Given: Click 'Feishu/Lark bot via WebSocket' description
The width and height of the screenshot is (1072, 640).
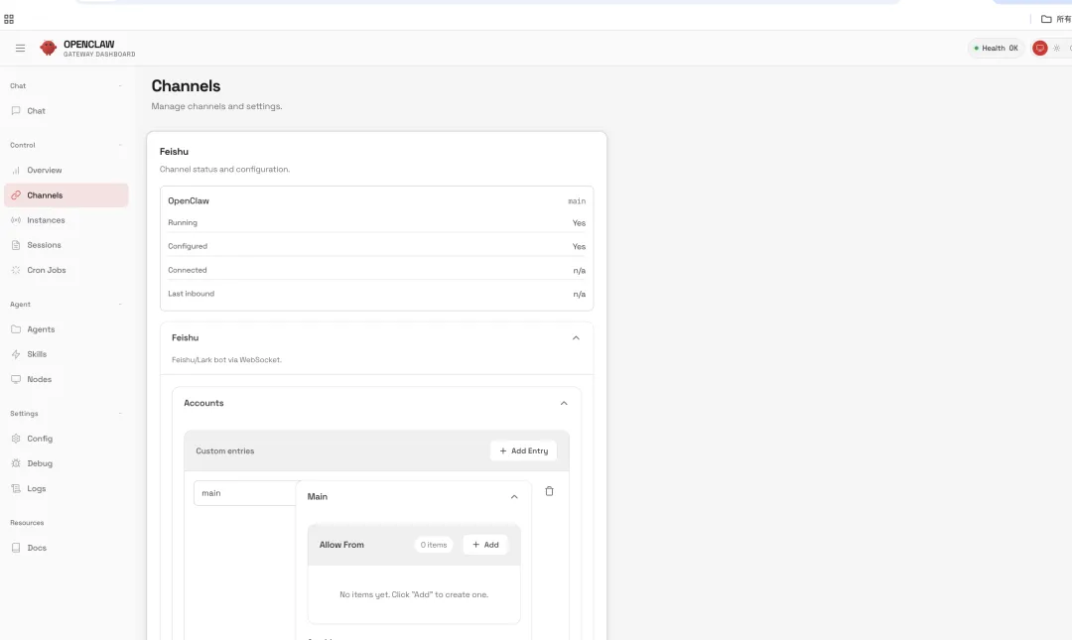Looking at the screenshot, I should pos(226,359).
